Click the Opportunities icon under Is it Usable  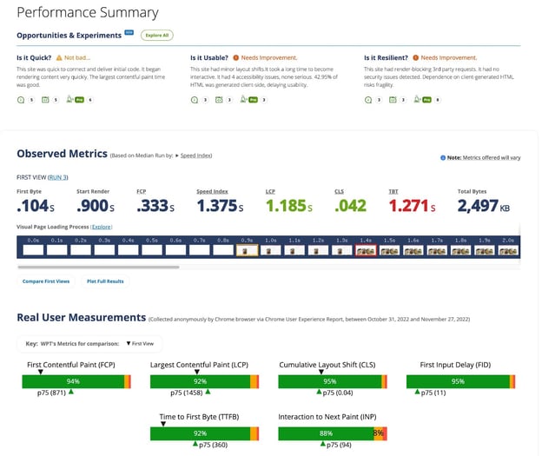coord(195,100)
